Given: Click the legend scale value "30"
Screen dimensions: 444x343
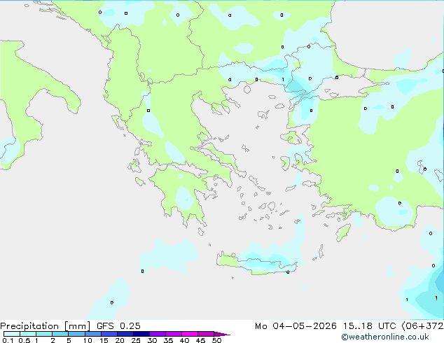Looking at the screenshot, I should [152, 340].
